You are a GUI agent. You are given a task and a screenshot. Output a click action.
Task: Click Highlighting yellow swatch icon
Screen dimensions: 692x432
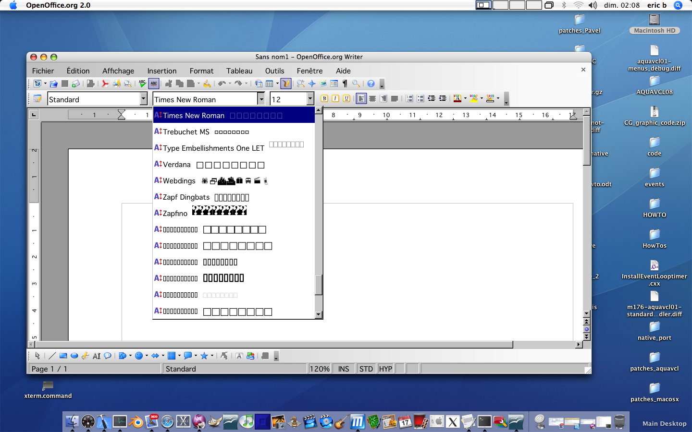click(474, 98)
